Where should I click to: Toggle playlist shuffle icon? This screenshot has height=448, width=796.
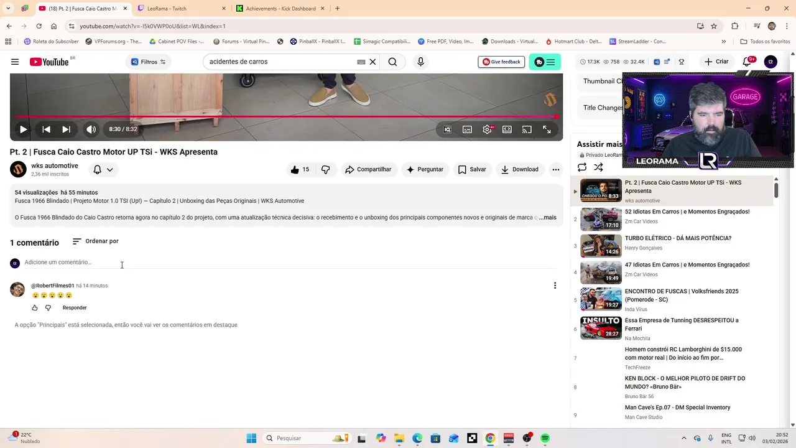pyautogui.click(x=598, y=167)
